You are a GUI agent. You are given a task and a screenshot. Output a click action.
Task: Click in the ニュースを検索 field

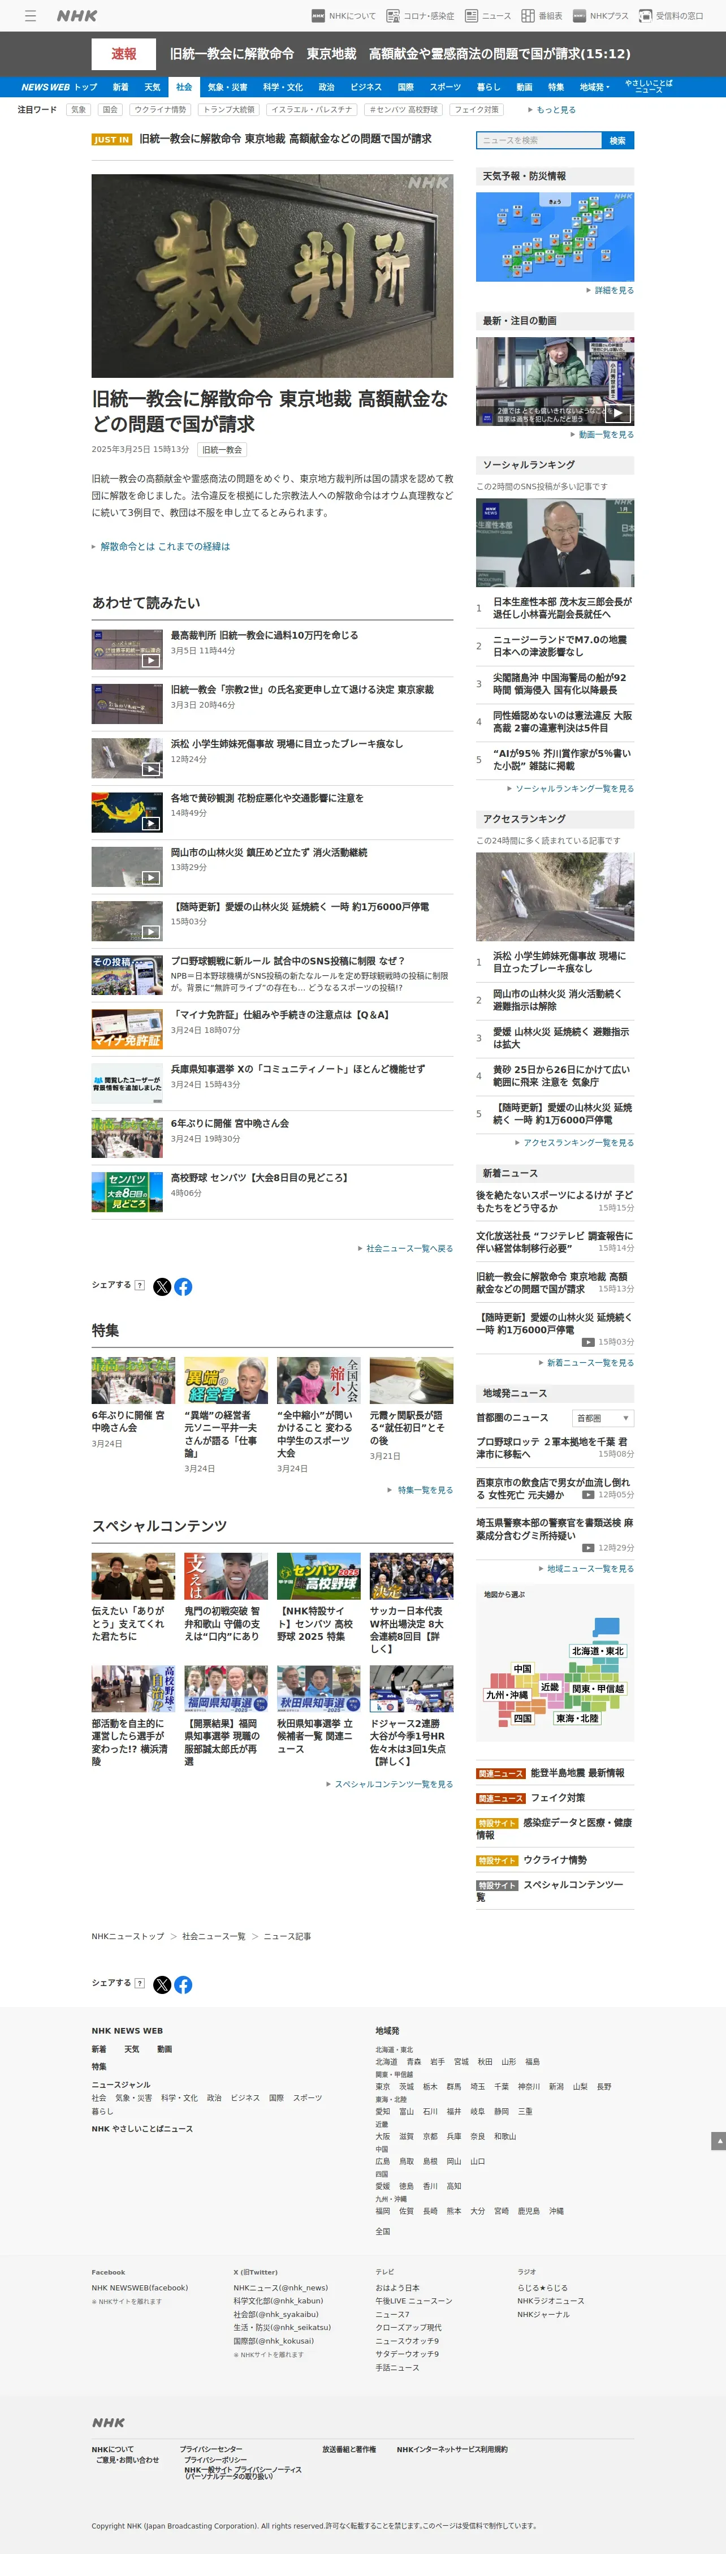click(539, 141)
